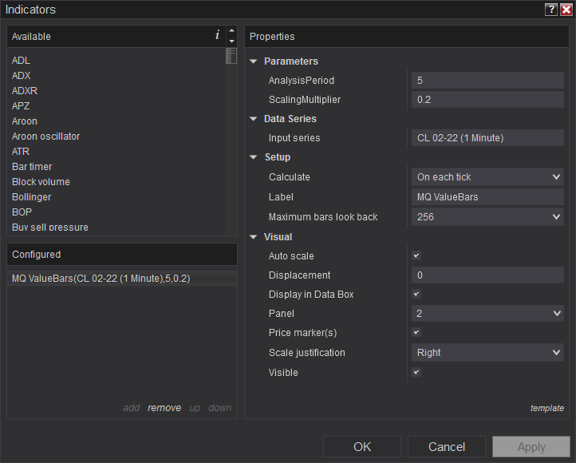Collapse the Parameters section
The width and height of the screenshot is (576, 463).
[x=254, y=61]
